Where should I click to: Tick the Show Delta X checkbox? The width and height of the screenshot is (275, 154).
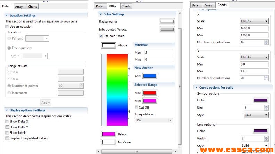[x=7, y=121]
